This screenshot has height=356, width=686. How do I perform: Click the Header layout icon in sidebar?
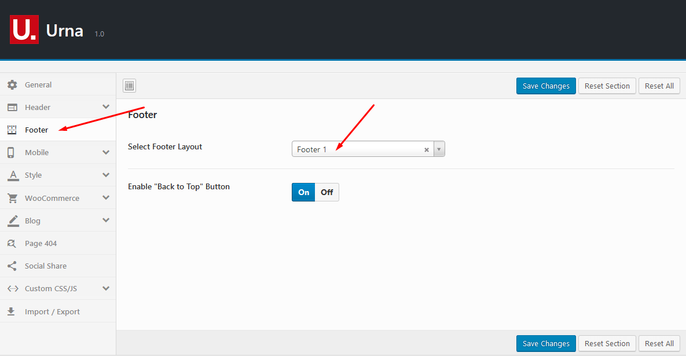click(12, 107)
